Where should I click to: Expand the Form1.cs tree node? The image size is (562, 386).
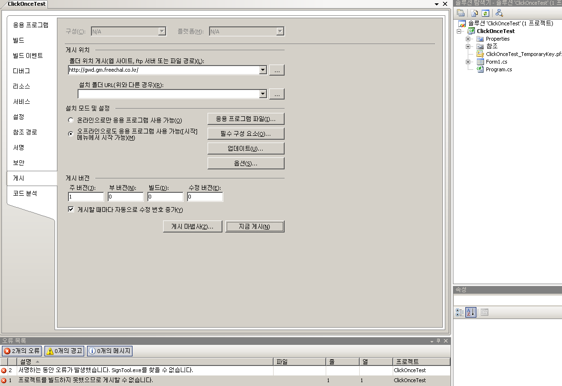468,62
